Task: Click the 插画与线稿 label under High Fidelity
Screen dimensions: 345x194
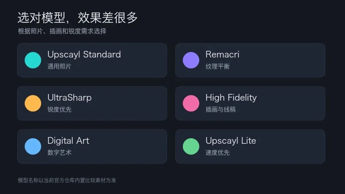Action: point(220,109)
